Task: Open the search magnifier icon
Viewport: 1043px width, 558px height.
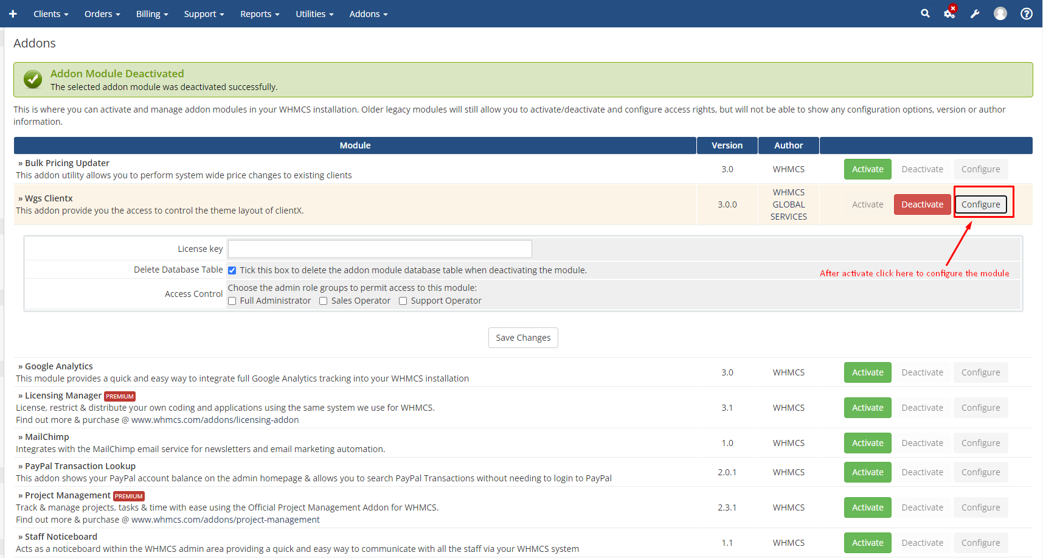Action: (x=925, y=13)
